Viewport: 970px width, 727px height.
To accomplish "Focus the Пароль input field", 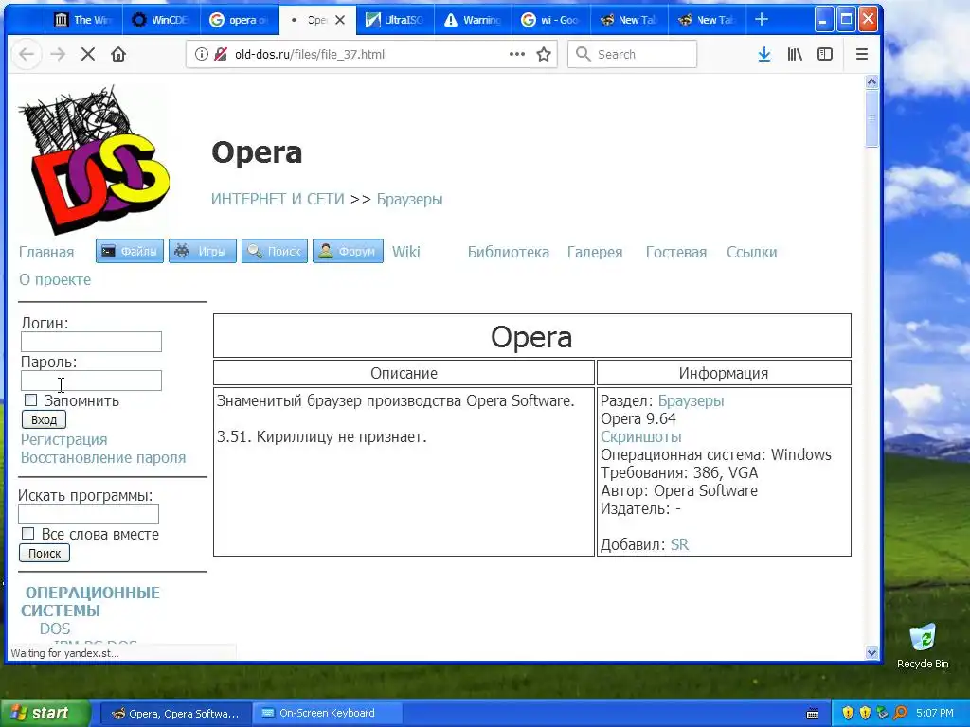I will pos(92,381).
